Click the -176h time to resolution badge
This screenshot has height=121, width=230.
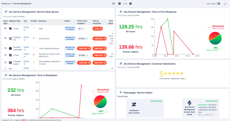coord(98,28)
